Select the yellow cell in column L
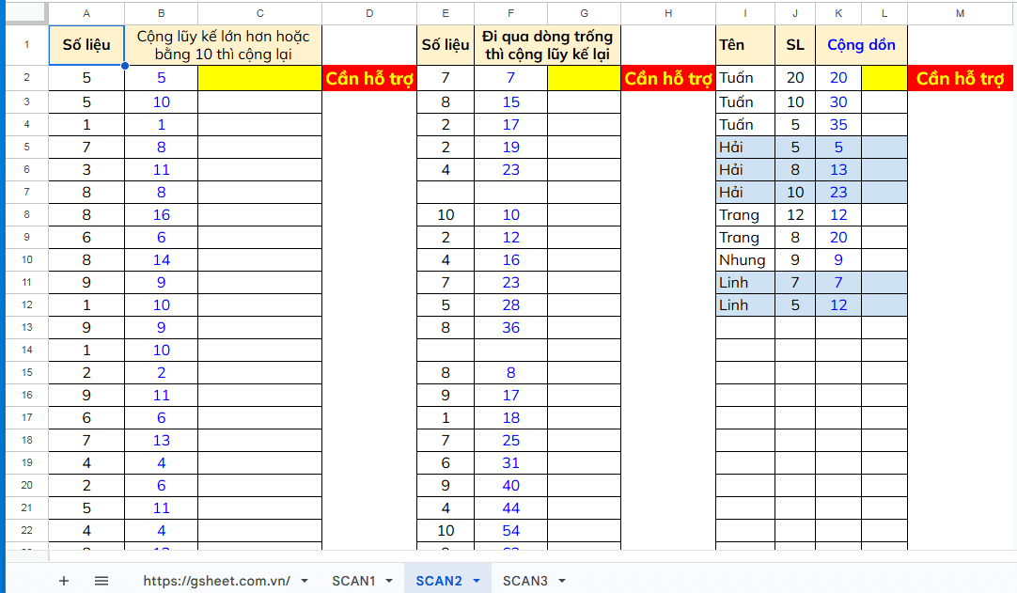The width and height of the screenshot is (1017, 593). click(x=884, y=79)
